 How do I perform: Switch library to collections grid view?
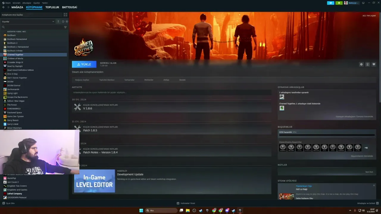click(x=65, y=15)
